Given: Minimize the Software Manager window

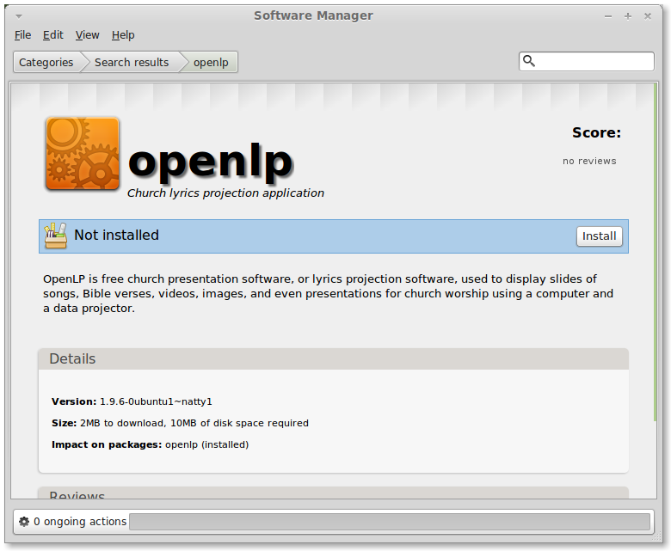Looking at the screenshot, I should coord(608,16).
